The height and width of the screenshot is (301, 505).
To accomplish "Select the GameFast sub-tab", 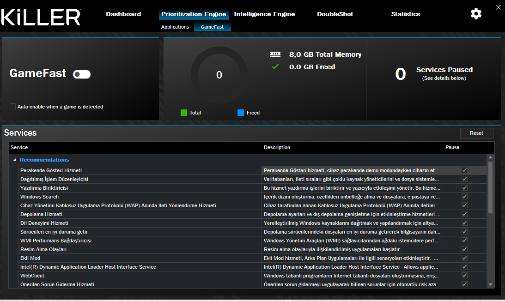I will coord(212,27).
